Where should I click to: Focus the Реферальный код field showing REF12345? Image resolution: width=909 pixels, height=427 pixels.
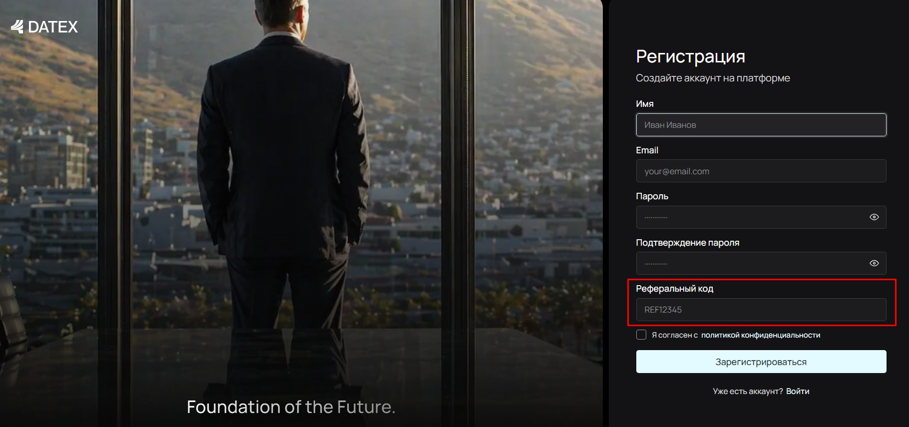pyautogui.click(x=761, y=310)
